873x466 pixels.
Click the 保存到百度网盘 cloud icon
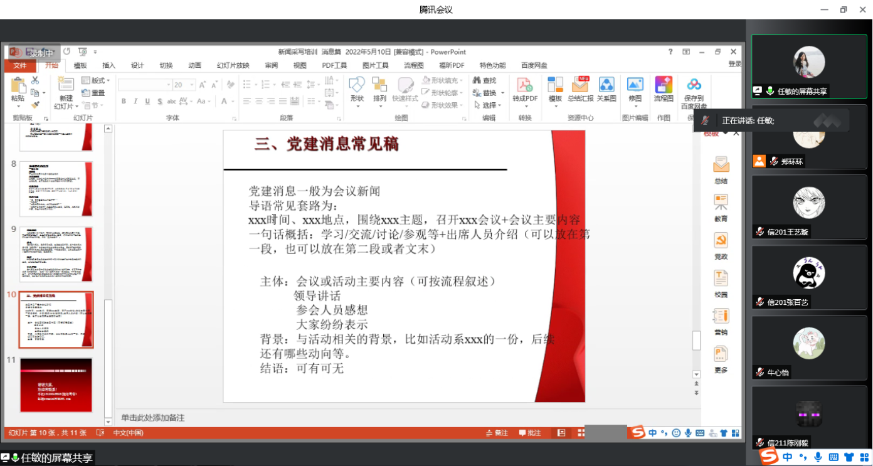coord(694,86)
